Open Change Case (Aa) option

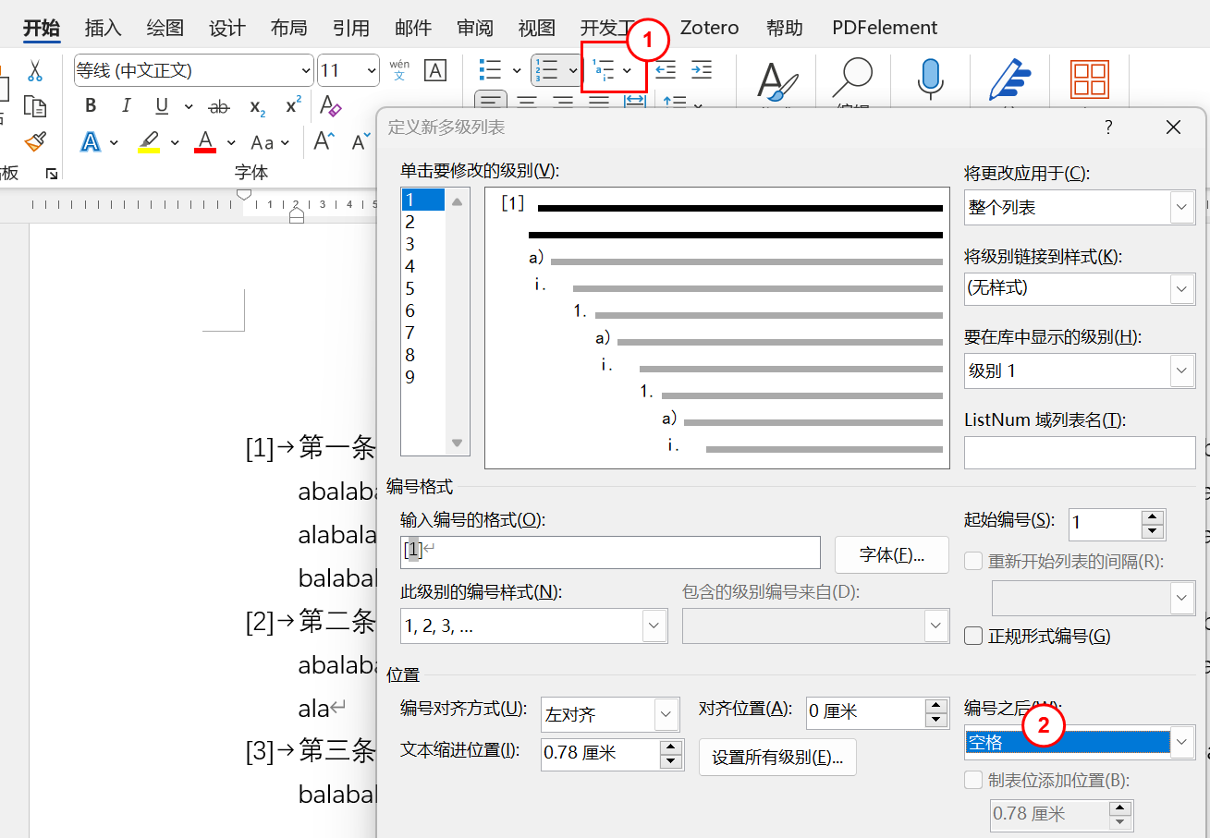263,142
